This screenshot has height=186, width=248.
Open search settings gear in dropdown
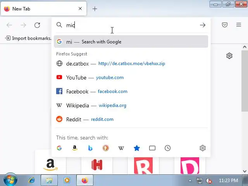click(x=202, y=148)
